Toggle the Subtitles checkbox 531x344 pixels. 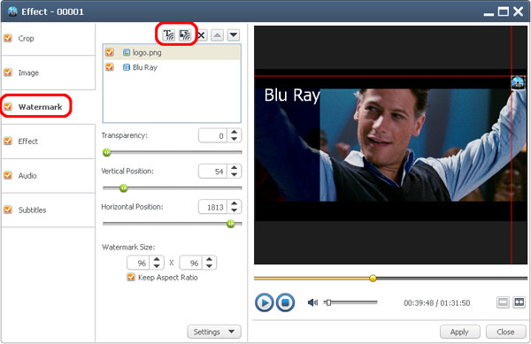(x=8, y=210)
